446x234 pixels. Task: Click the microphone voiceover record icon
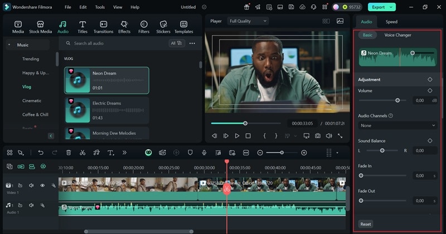[204, 153]
